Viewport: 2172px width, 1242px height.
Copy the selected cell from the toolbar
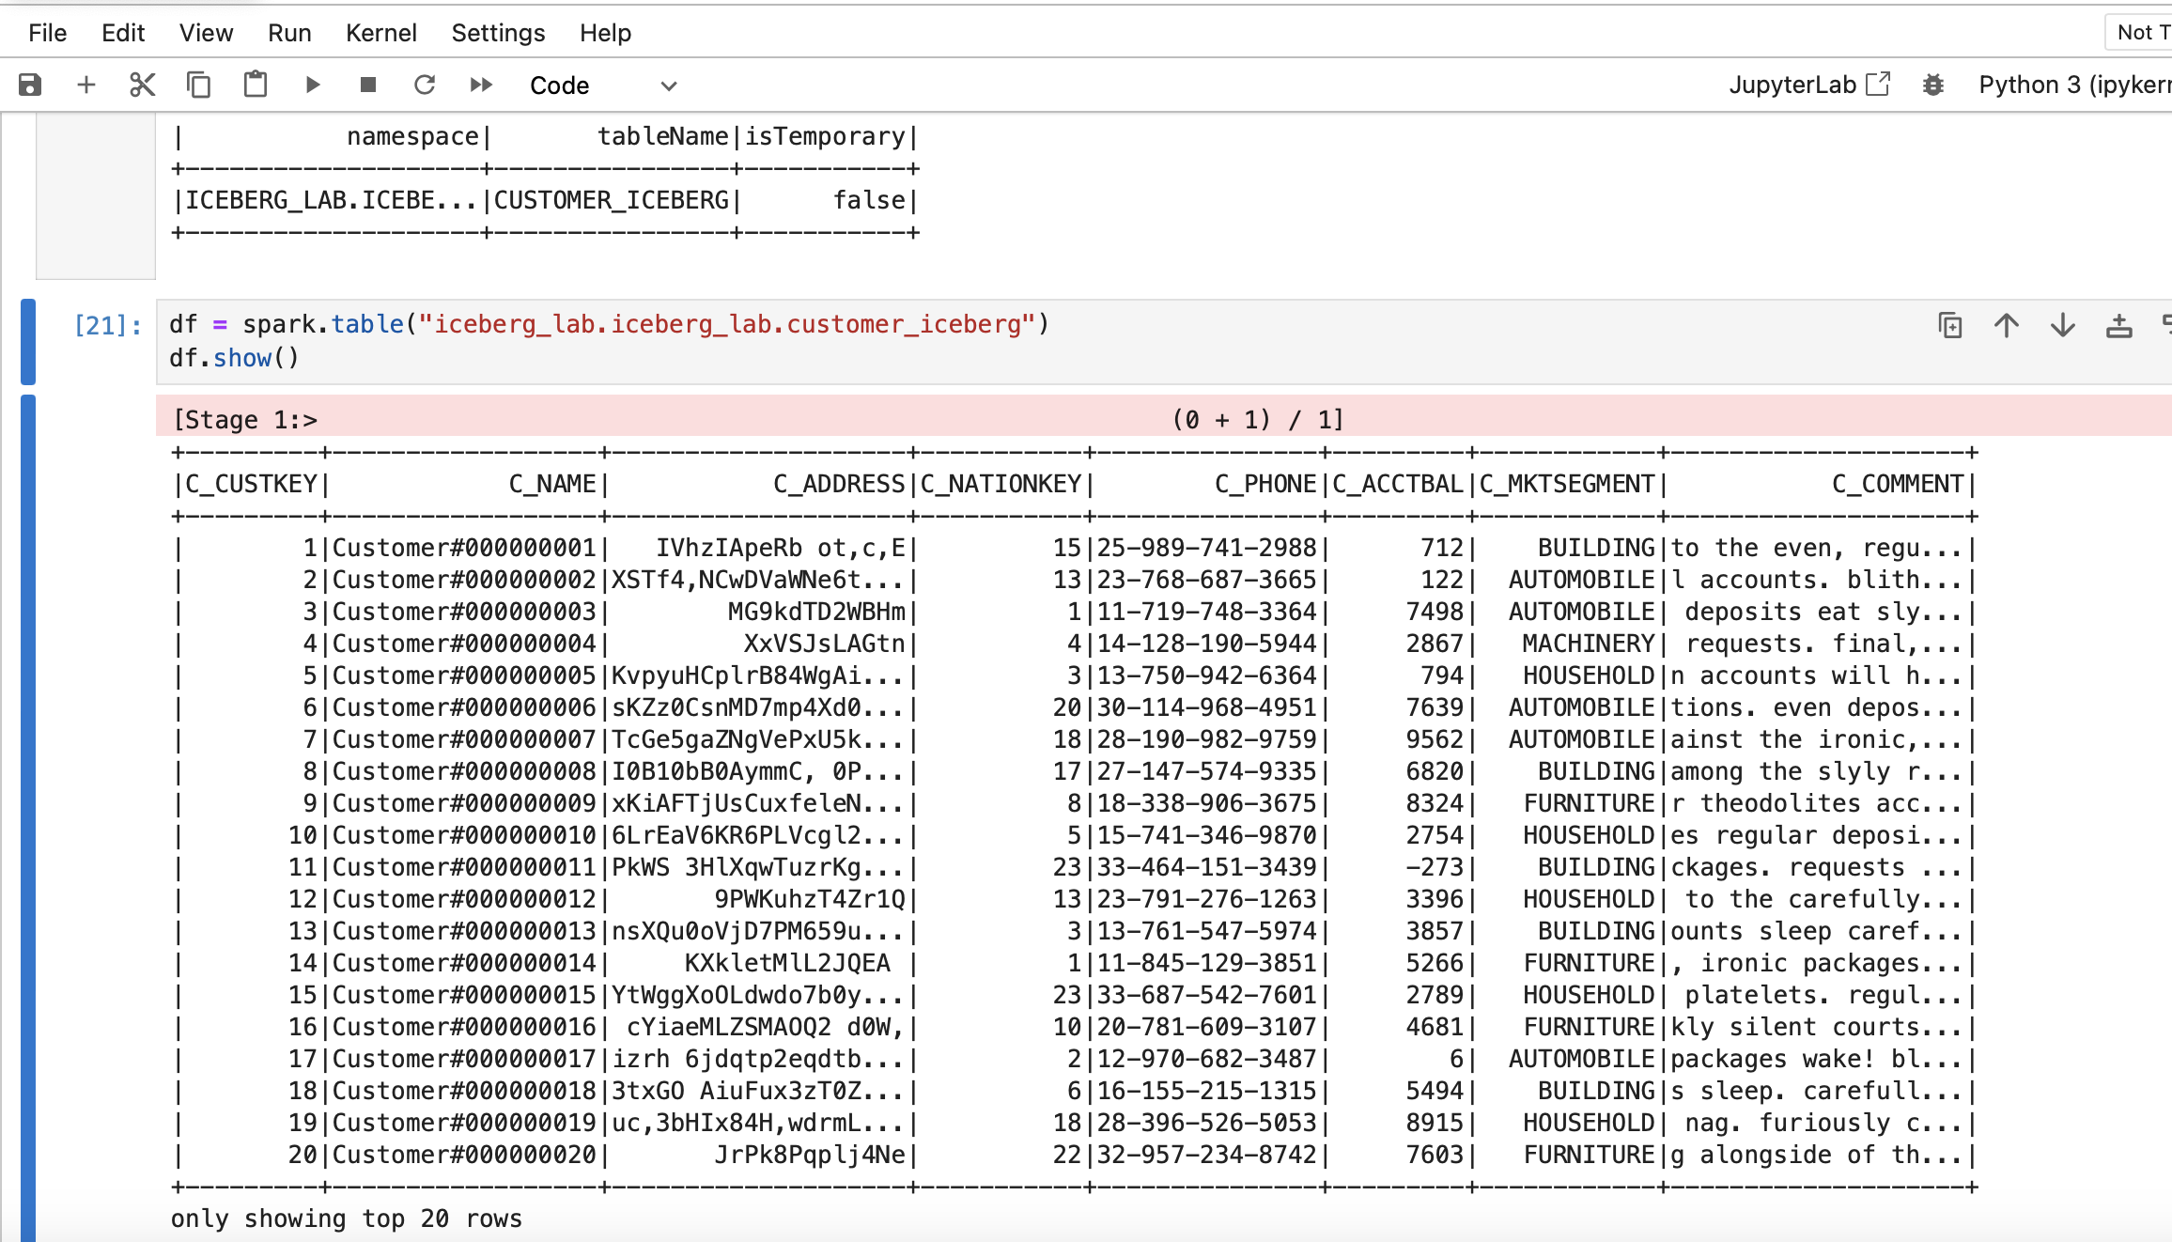point(198,85)
